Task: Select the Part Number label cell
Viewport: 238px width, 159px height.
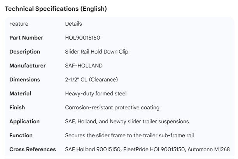Action: [x=26, y=38]
